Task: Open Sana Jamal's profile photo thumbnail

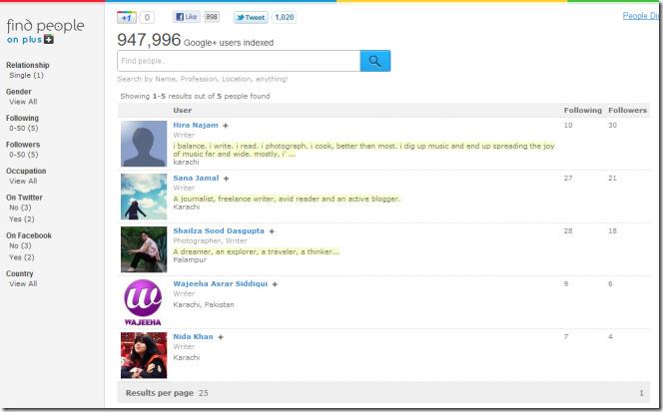Action: (144, 197)
